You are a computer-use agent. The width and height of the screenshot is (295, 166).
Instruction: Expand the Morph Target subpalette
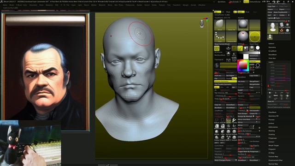click(x=273, y=146)
